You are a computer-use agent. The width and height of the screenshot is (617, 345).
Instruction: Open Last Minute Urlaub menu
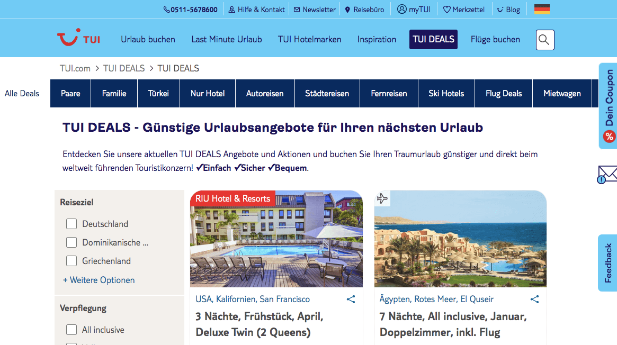[x=227, y=39]
